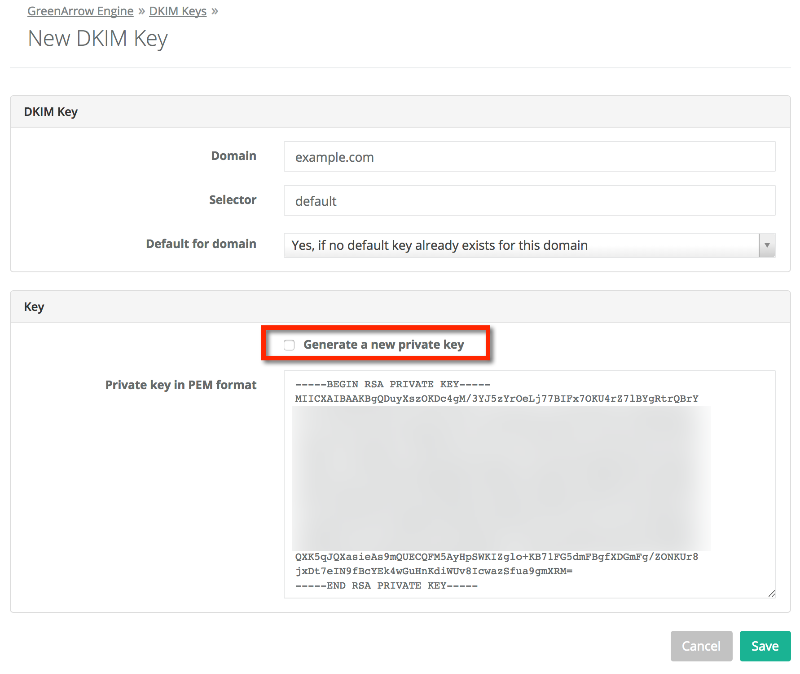Image resolution: width=800 pixels, height=674 pixels.
Task: Click the BEGIN RSA PRIVATE KEY line
Action: [x=392, y=385]
